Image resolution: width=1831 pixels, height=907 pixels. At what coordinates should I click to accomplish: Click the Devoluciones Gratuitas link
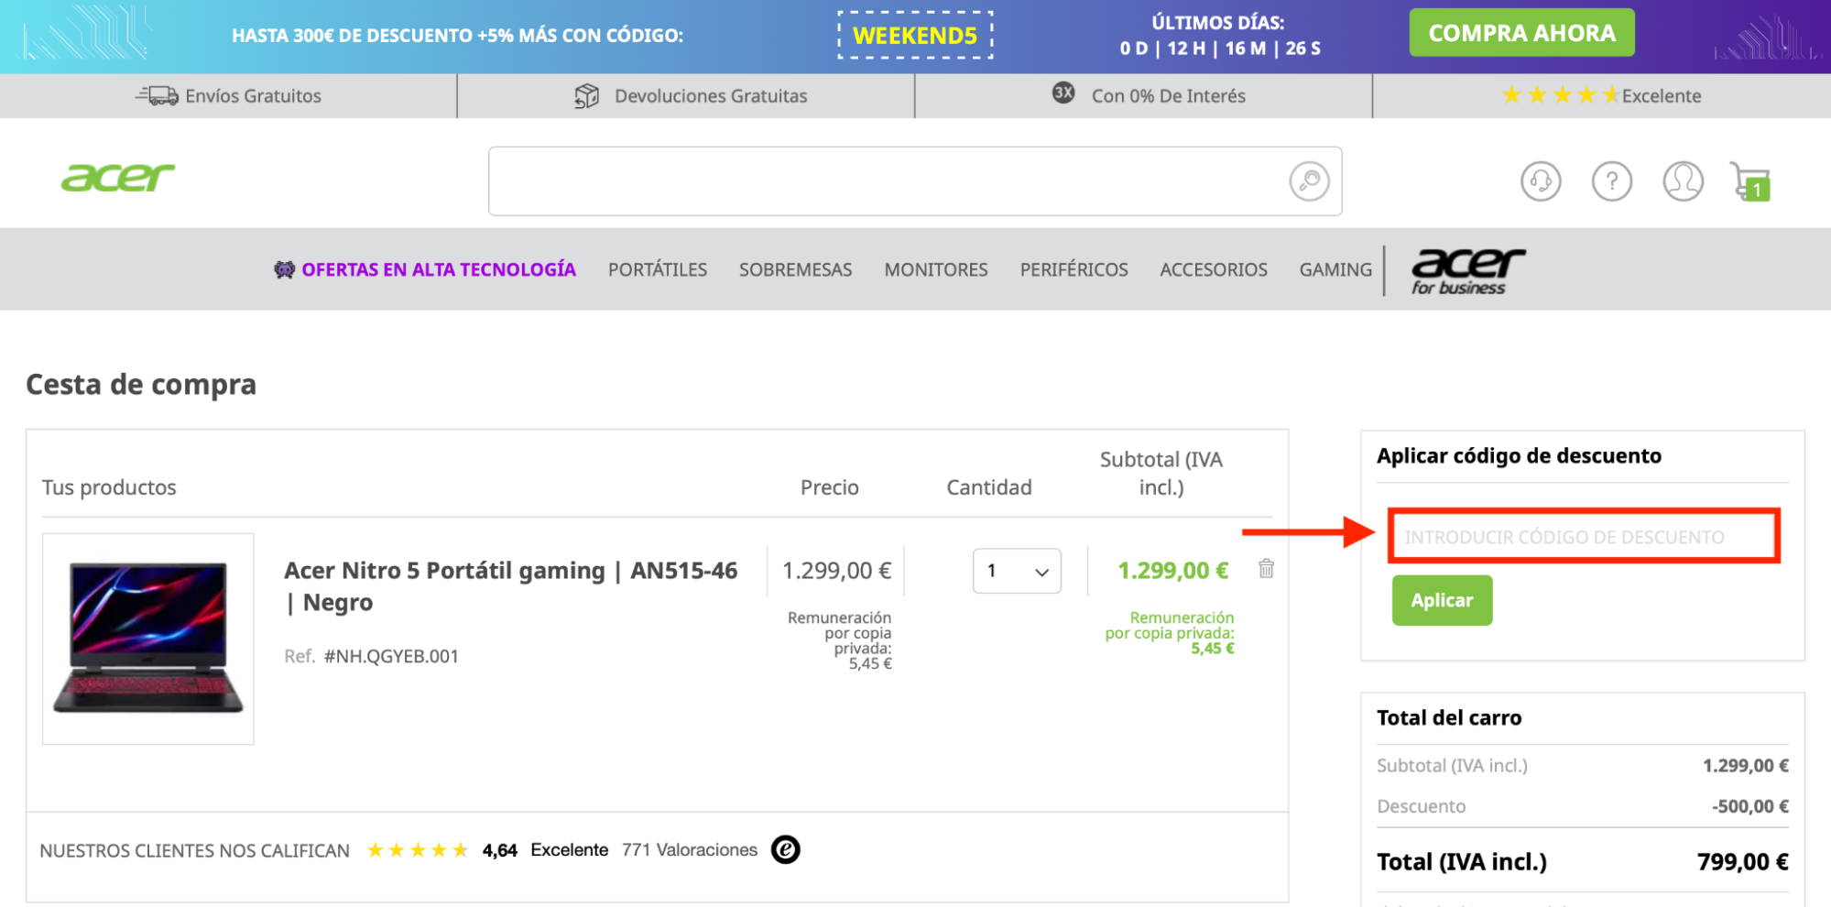[x=711, y=96]
